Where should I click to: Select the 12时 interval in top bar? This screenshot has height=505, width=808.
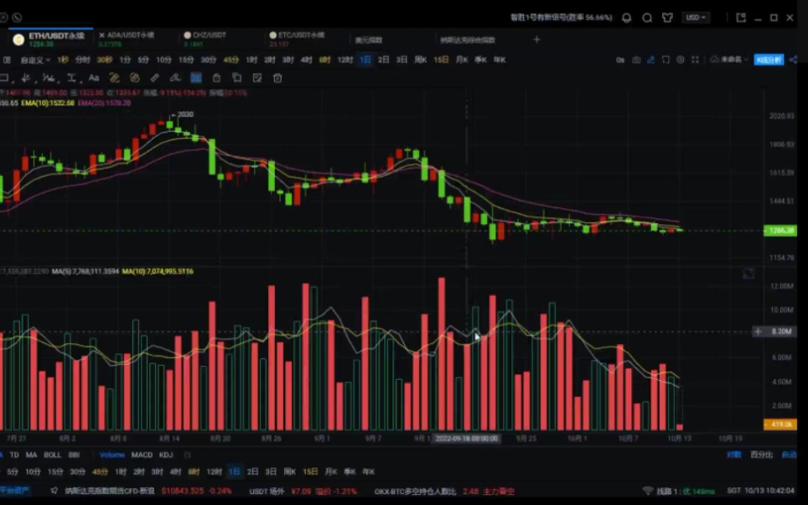[x=344, y=60]
